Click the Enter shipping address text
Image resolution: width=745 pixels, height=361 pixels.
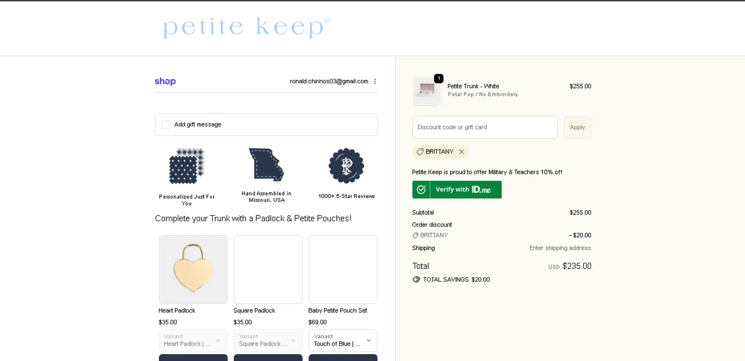(x=560, y=248)
